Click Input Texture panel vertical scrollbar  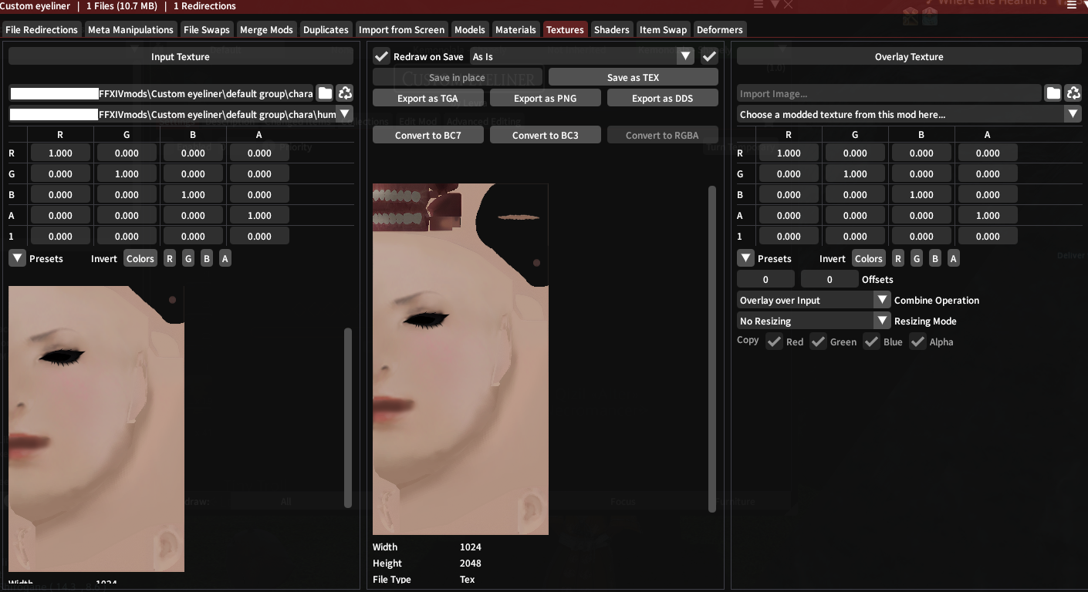[x=348, y=418]
